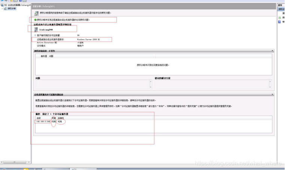Viewport: 285px width, 170px height.
Task: Click the value Windows Server 2008 R2
Action: [x=88, y=39]
